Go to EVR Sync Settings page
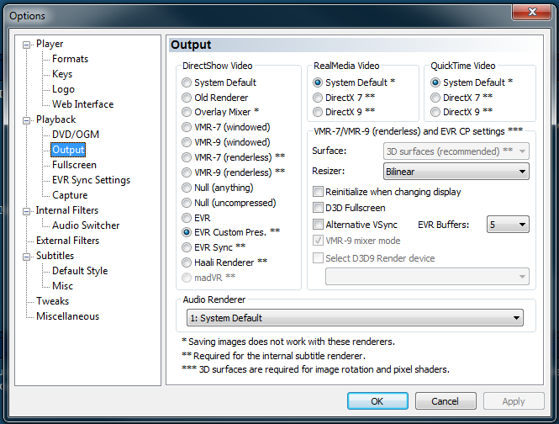559x424 pixels. coord(91,180)
